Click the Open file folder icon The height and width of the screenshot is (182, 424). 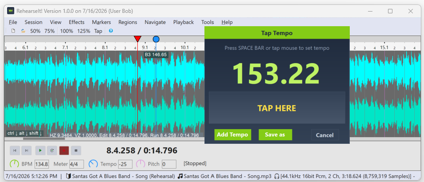pos(23,31)
